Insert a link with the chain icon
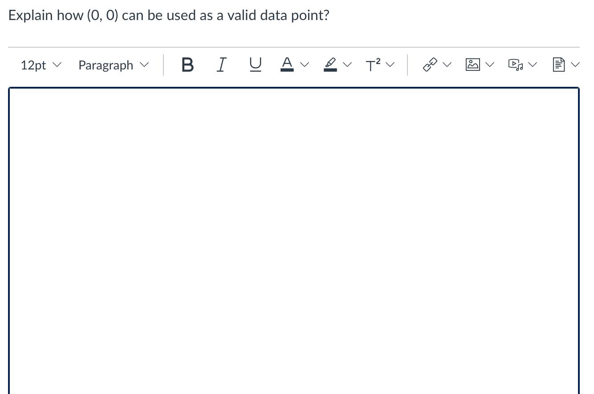 (x=430, y=65)
